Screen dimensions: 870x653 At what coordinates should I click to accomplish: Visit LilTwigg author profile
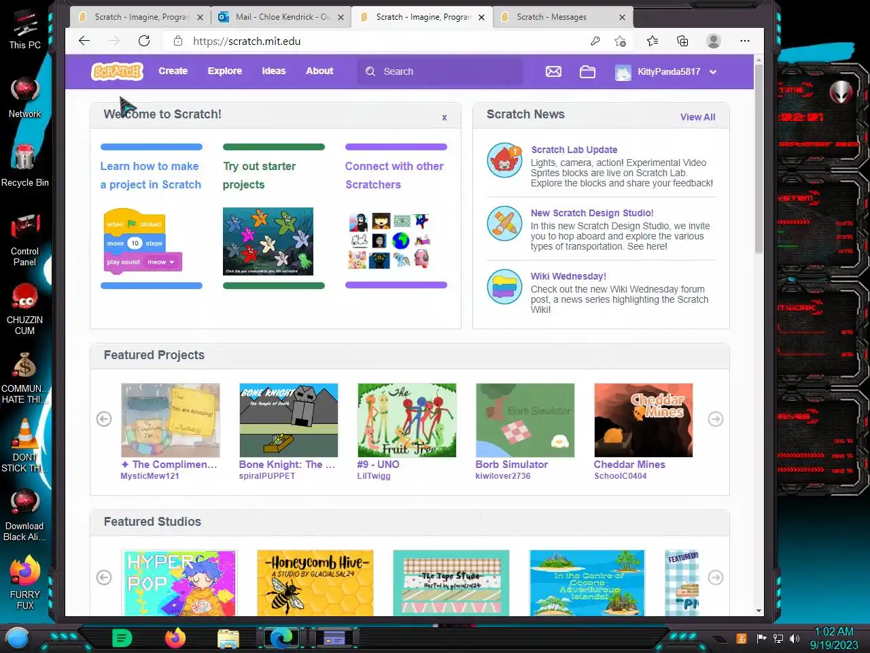point(374,476)
